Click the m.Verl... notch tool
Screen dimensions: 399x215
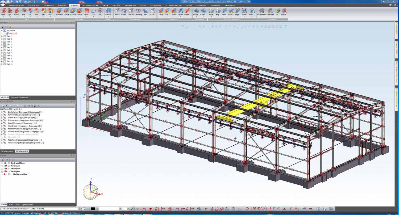[196, 12]
